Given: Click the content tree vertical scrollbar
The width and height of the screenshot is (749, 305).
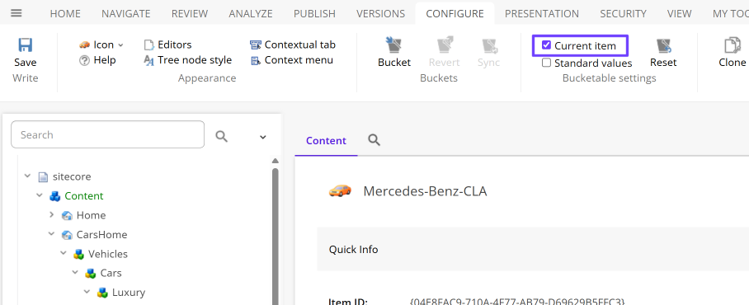Looking at the screenshot, I should click(x=276, y=237).
